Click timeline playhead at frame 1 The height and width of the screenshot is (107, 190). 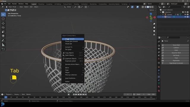point(6,97)
